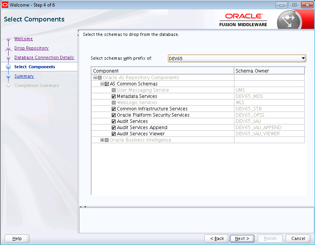The image size is (315, 245).
Task: Click the Completion Summary step label
Action: 37,85
